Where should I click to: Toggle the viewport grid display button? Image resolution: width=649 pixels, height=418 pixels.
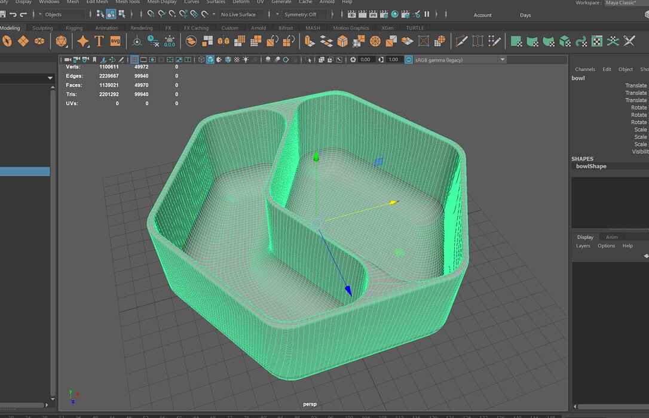(x=134, y=60)
